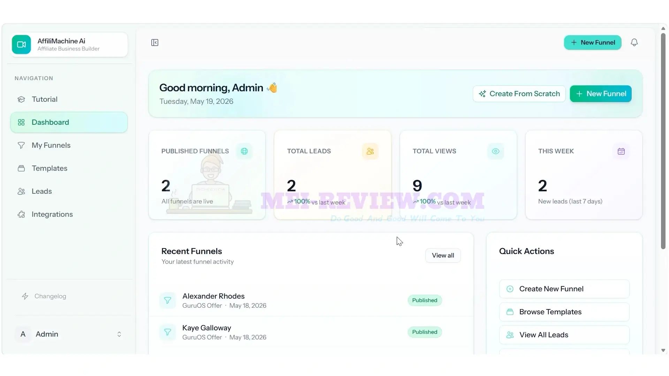
Task: Click the Tutorial graduation cap icon
Action: pos(21,99)
